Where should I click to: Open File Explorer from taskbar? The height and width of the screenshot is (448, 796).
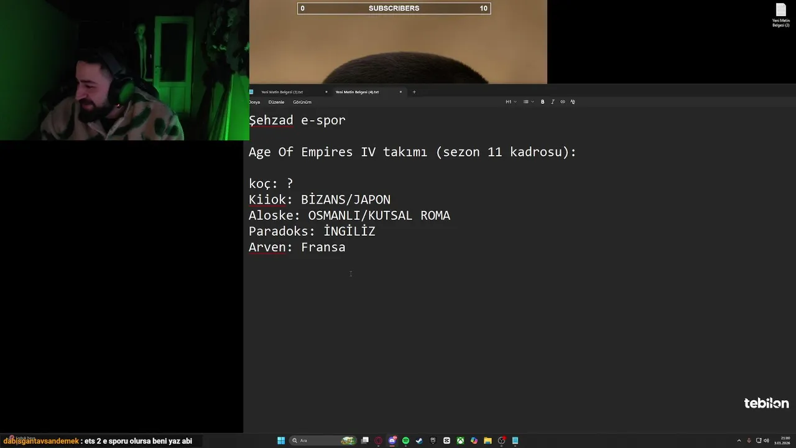[x=488, y=441]
